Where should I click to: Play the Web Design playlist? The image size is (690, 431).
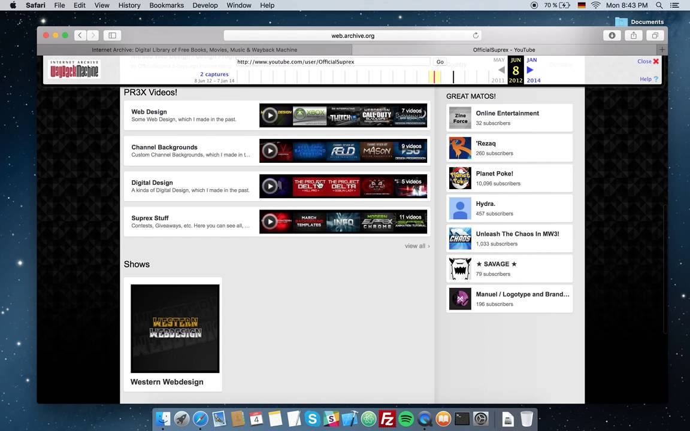(x=270, y=115)
